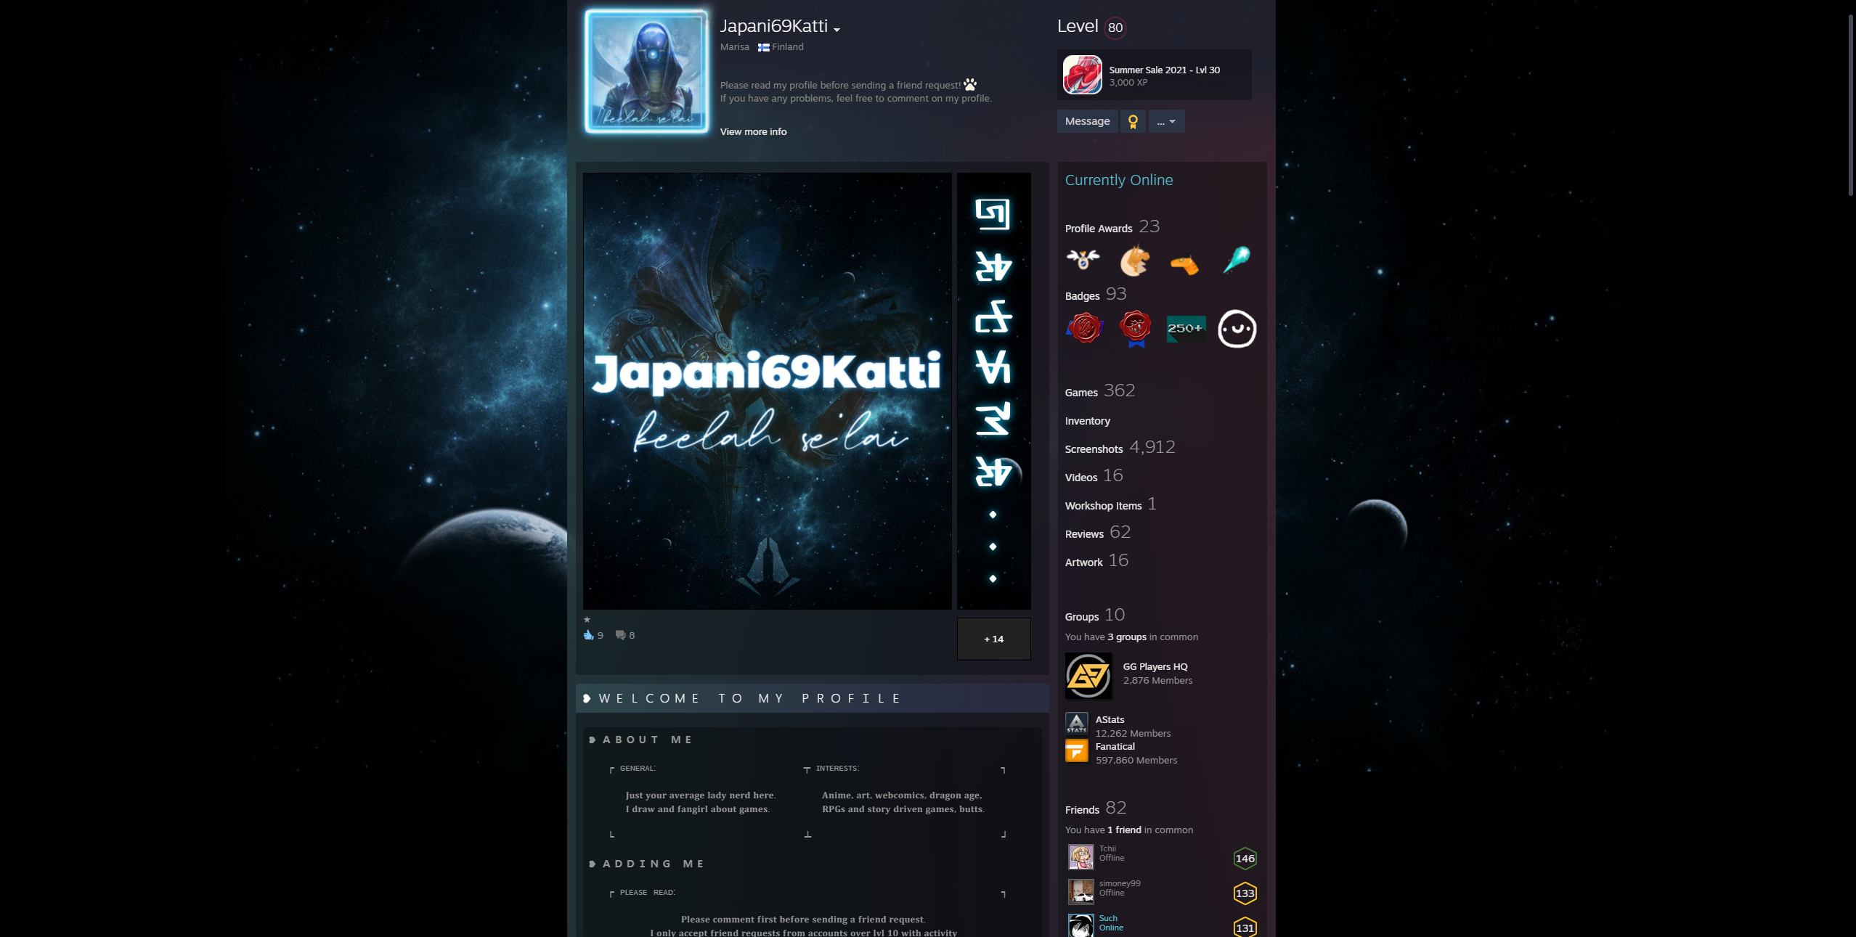Open the Videos 16 link
The height and width of the screenshot is (937, 1856).
coord(1094,476)
